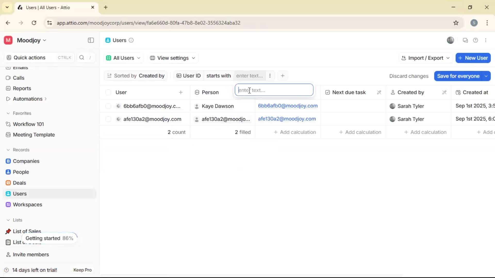Open the chat feedback icon
The image size is (495, 278).
click(x=465, y=40)
